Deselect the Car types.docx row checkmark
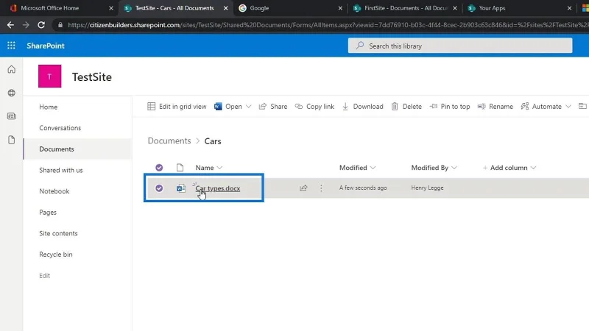This screenshot has height=331, width=589. click(x=159, y=188)
